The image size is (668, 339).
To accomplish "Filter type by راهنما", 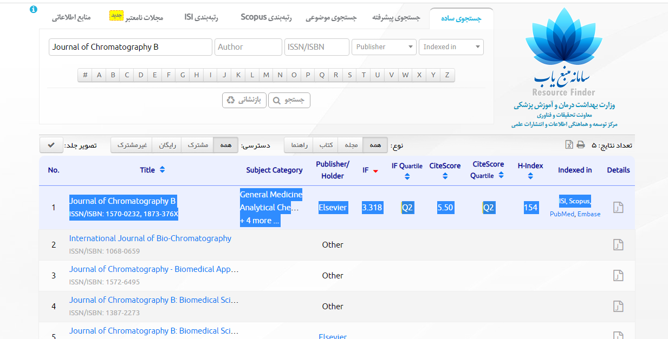I will point(299,145).
